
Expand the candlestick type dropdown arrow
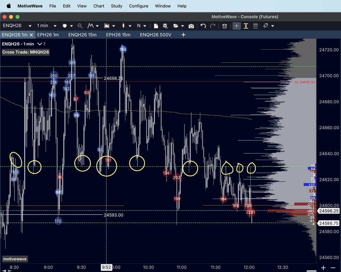(130, 26)
